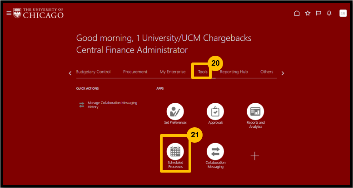Switch to the My Enterprise tab
The height and width of the screenshot is (188, 353).
point(173,72)
